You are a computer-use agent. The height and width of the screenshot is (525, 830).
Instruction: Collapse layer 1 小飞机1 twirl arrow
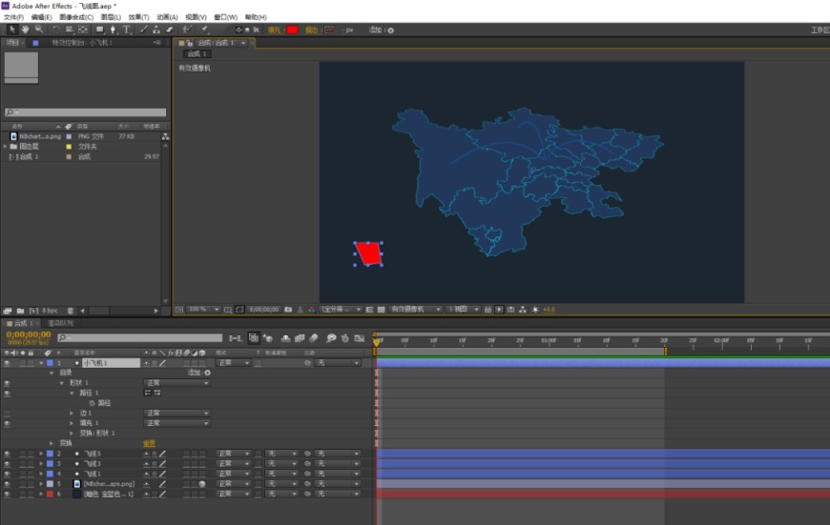pyautogui.click(x=41, y=363)
